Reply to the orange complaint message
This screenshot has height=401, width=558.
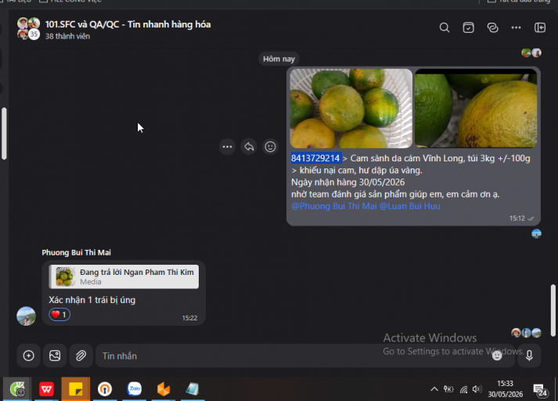click(249, 146)
